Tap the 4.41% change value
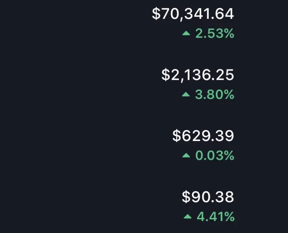This screenshot has height=233, width=288. coord(216,217)
